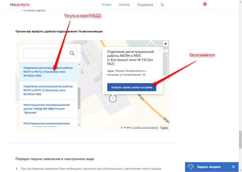Open the red notification badge
Image resolution: width=242 pixels, height=172 pixels.
205,4
